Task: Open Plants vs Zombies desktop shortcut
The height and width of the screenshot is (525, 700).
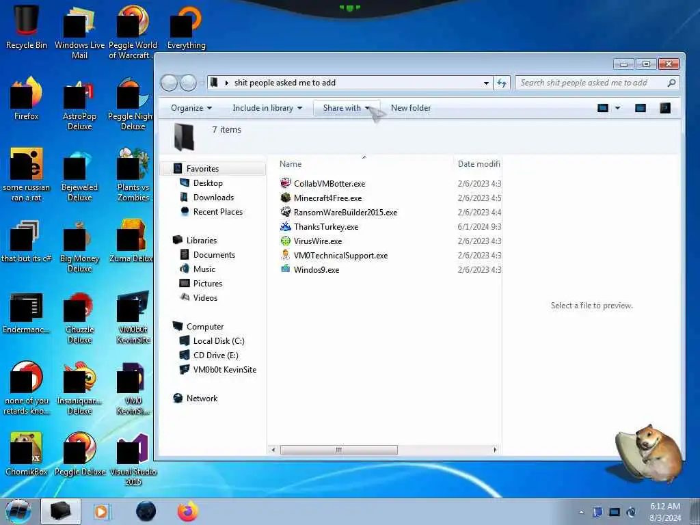Action: pos(133,175)
